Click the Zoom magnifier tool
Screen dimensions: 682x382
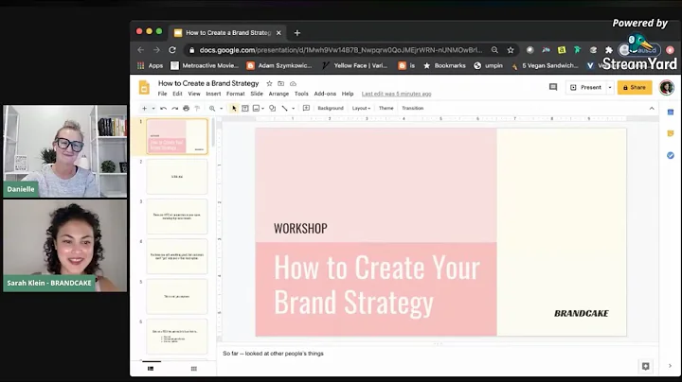(212, 108)
